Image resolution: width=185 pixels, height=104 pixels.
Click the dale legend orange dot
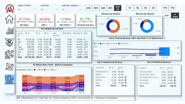tap(39, 70)
